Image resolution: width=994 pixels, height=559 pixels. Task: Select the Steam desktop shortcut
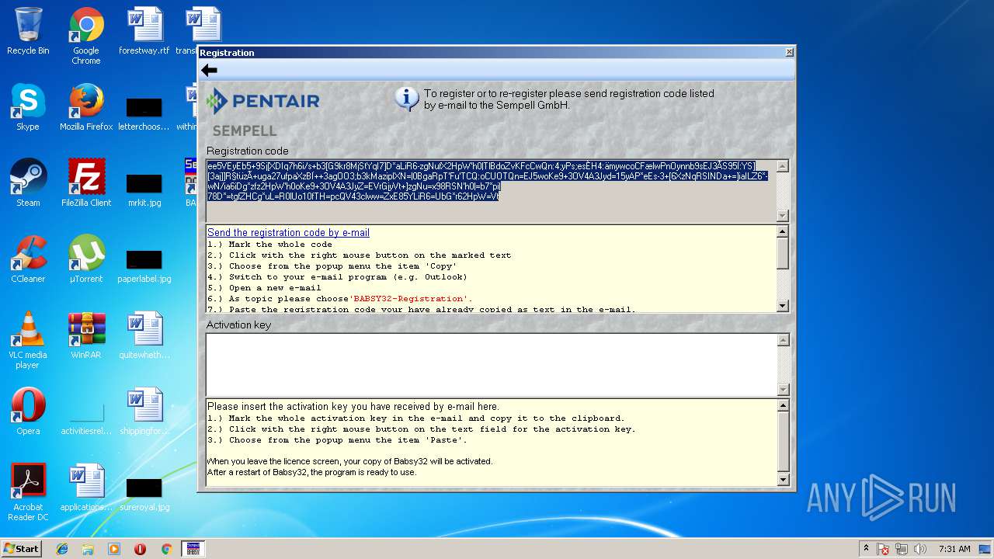[28, 183]
